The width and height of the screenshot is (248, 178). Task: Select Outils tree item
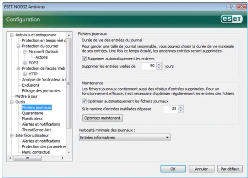[20, 102]
